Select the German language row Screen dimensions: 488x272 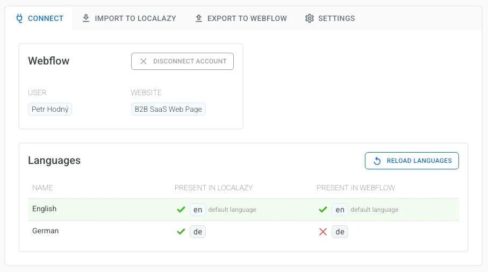point(97,231)
